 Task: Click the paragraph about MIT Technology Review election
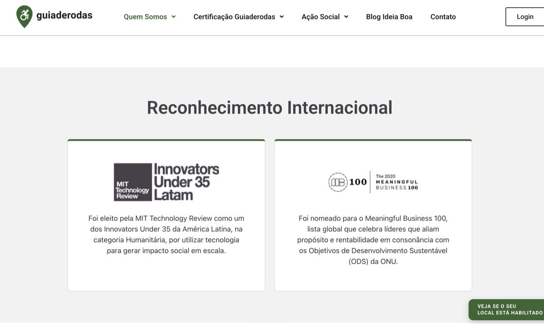click(166, 234)
